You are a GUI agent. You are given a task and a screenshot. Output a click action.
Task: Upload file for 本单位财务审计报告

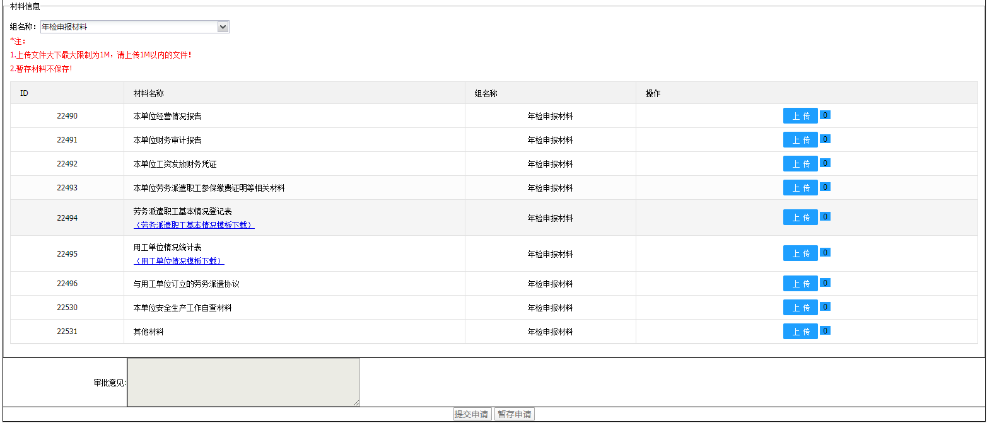(800, 140)
